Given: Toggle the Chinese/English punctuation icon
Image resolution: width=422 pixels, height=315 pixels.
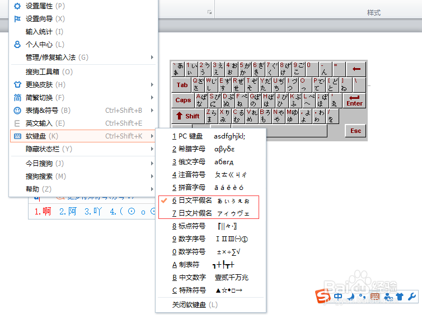Looking at the screenshot, I should 363,297.
